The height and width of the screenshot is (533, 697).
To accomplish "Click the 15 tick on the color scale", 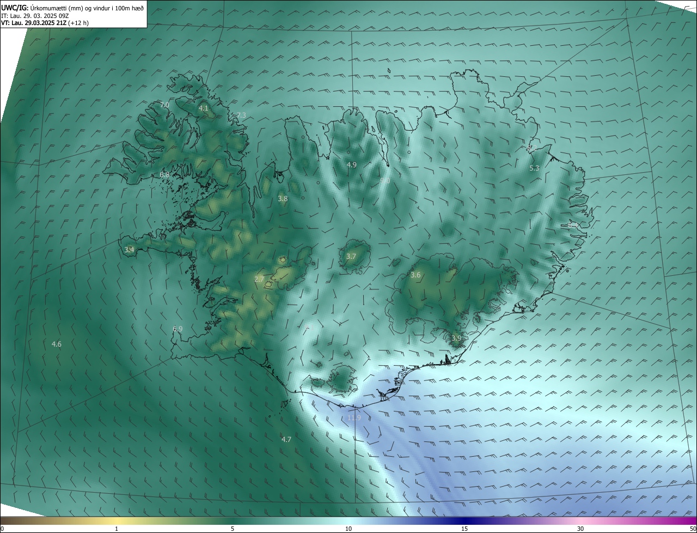I will point(464,529).
